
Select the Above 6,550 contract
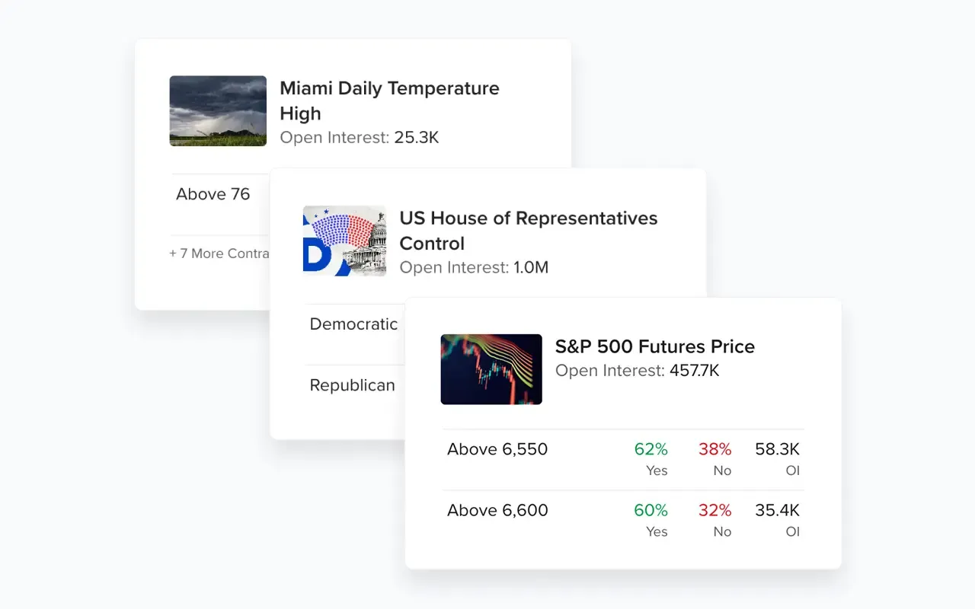pos(497,449)
